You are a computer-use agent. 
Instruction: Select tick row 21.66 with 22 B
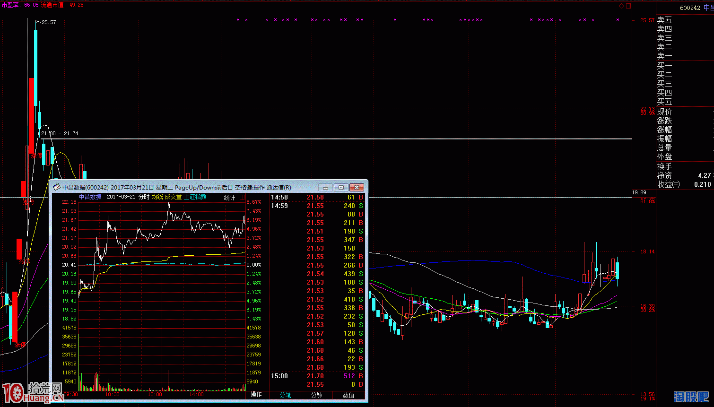click(x=317, y=359)
